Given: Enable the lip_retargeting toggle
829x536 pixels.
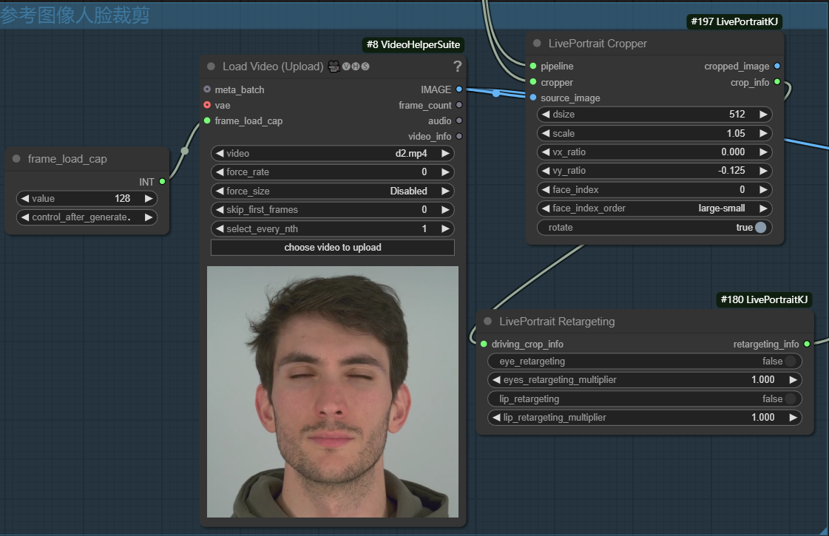Looking at the screenshot, I should tap(790, 399).
